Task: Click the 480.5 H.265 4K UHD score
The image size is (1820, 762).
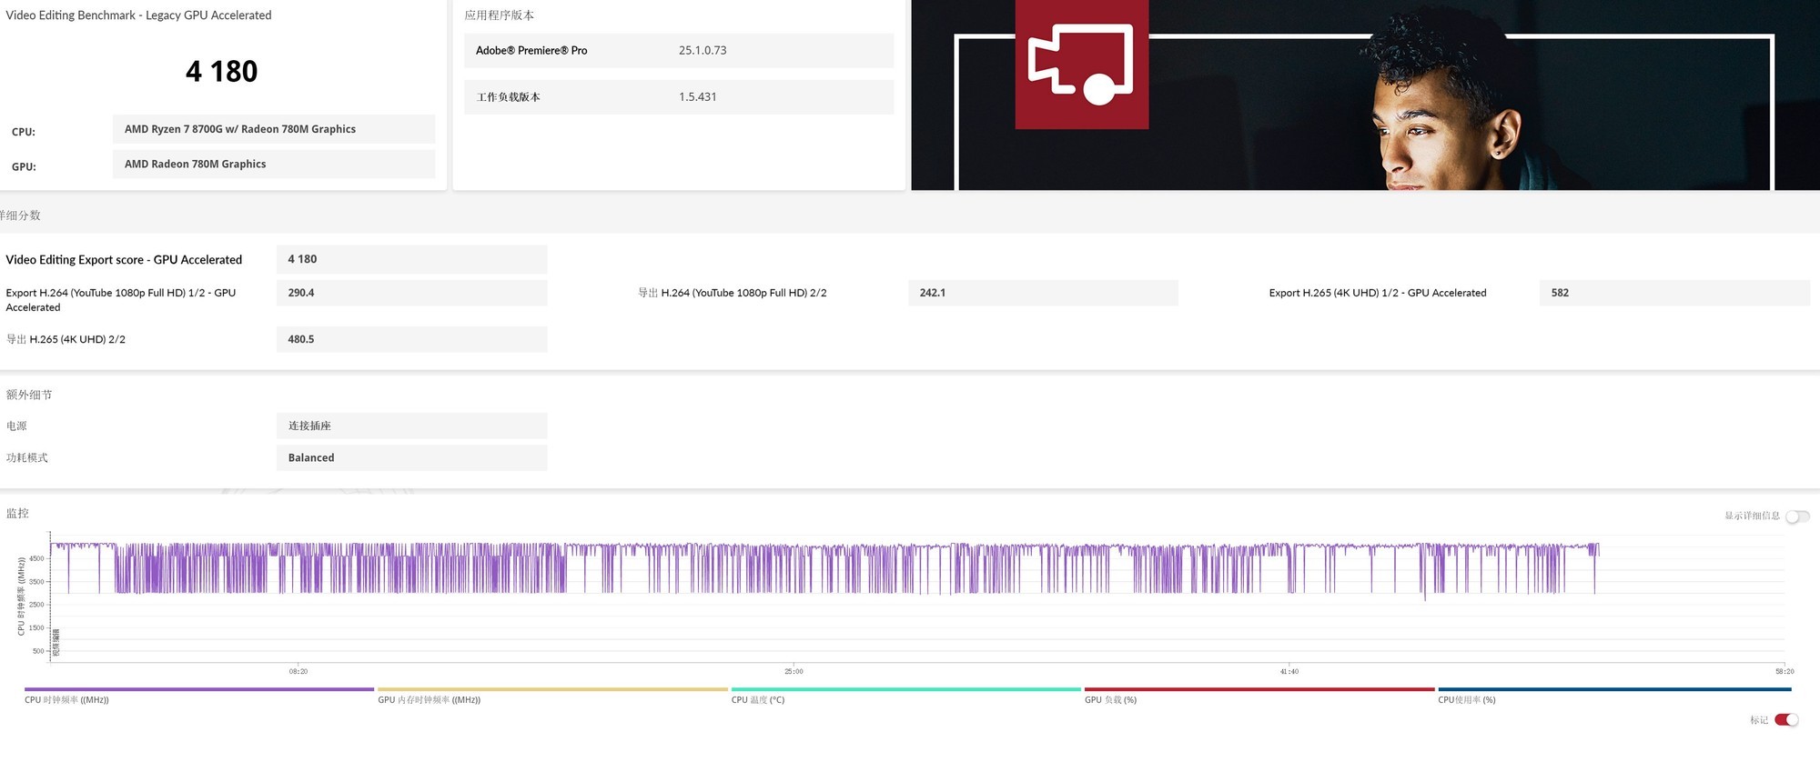Action: pyautogui.click(x=411, y=339)
